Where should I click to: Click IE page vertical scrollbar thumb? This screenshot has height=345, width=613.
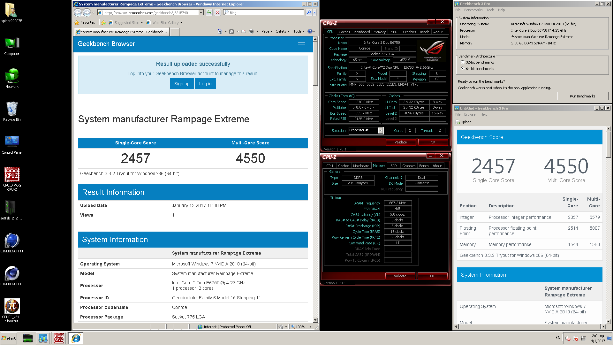tap(315, 63)
